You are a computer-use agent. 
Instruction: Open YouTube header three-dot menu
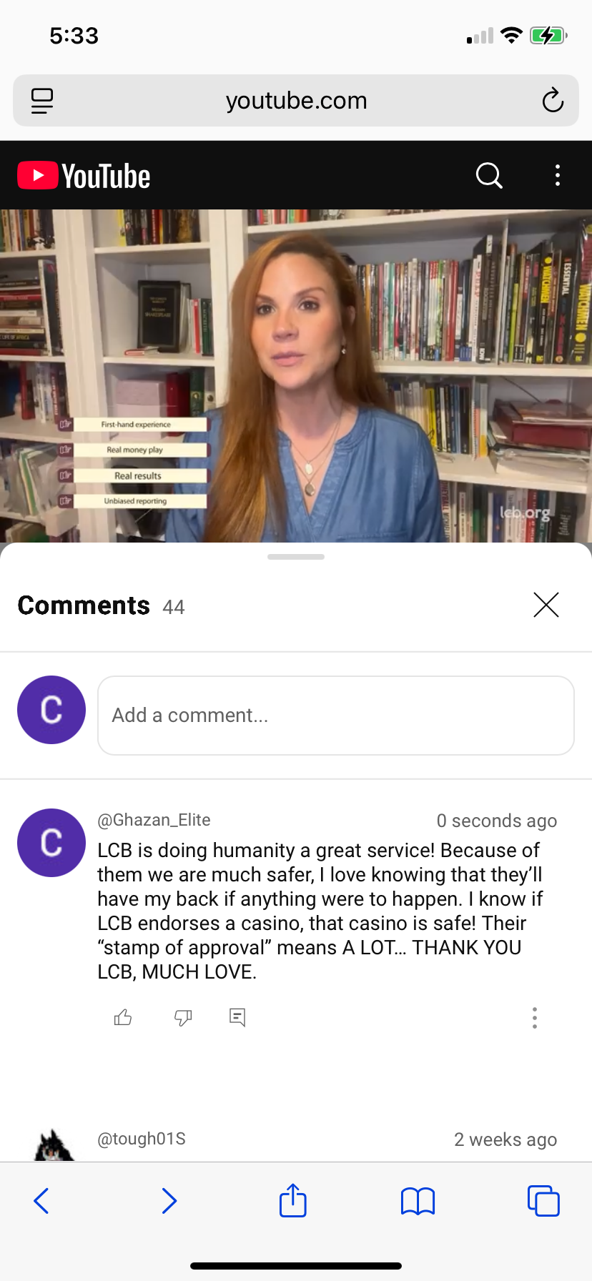[x=558, y=175]
